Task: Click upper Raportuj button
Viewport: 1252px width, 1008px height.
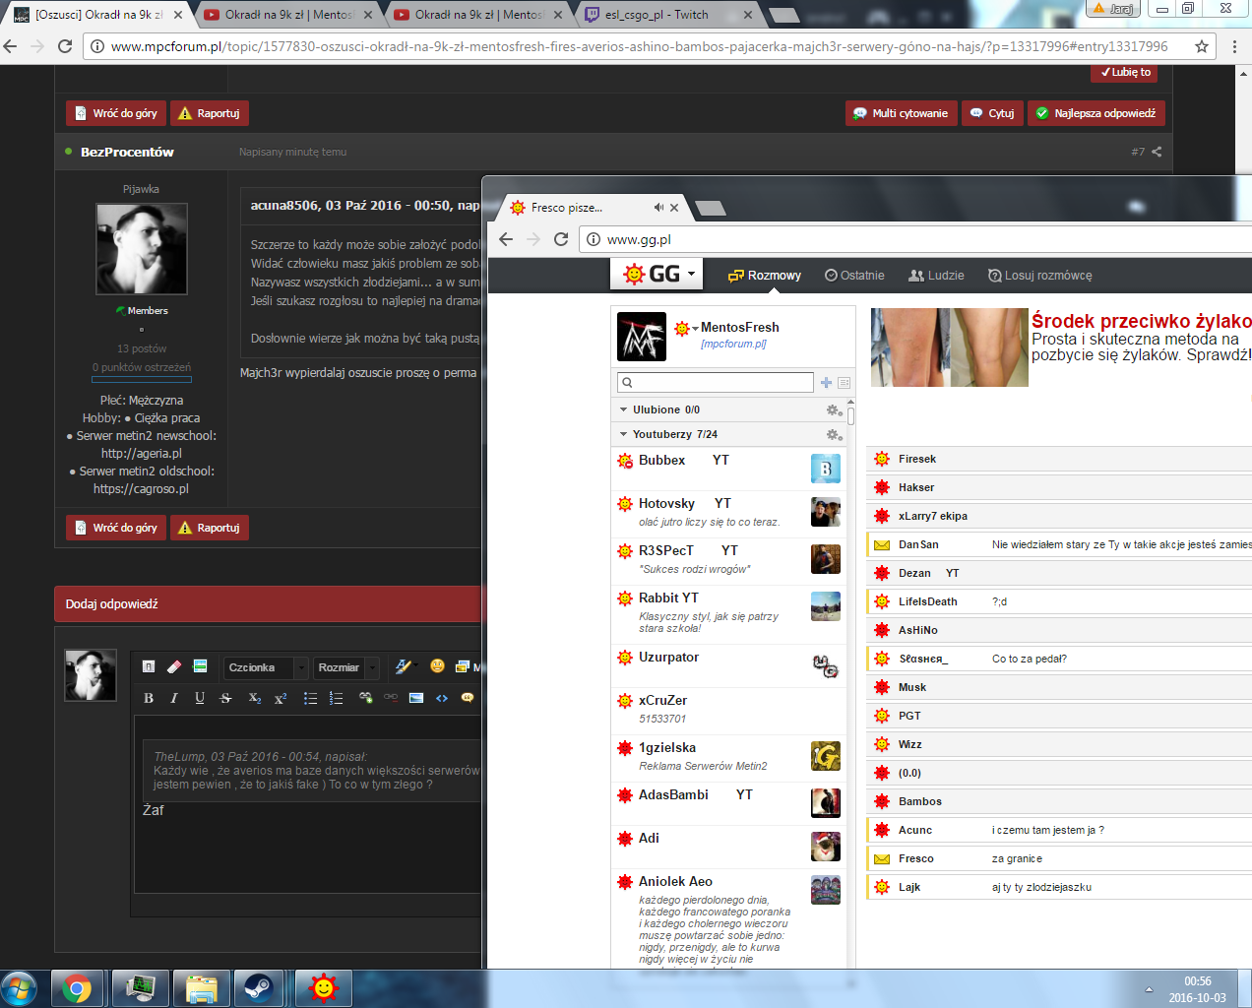Action: [x=210, y=113]
